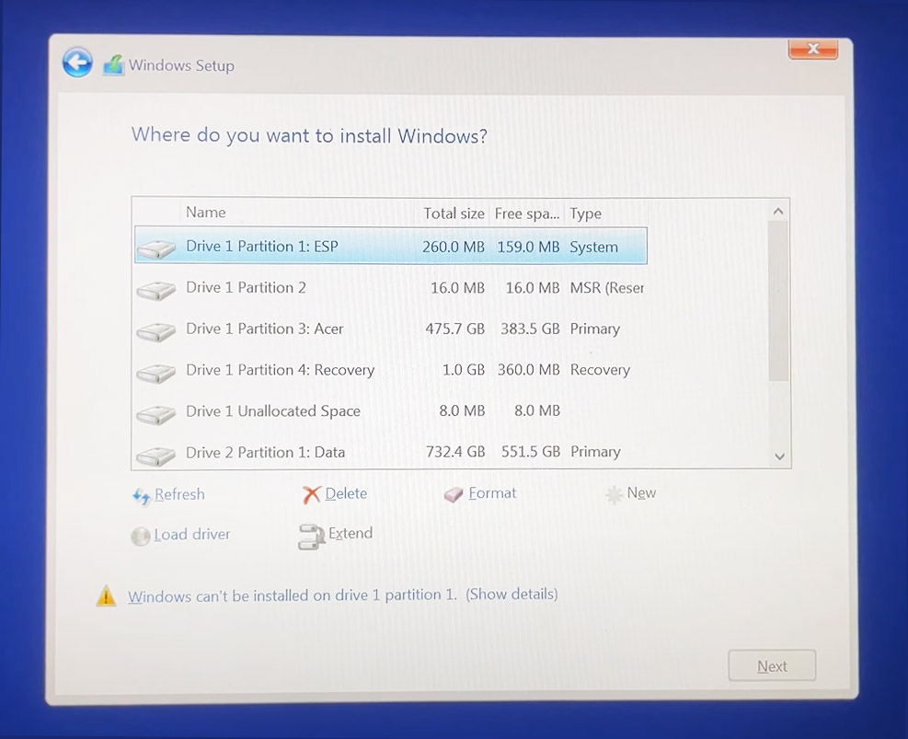Click the 1.0 GB total size value
This screenshot has height=739, width=908.
pyautogui.click(x=464, y=370)
